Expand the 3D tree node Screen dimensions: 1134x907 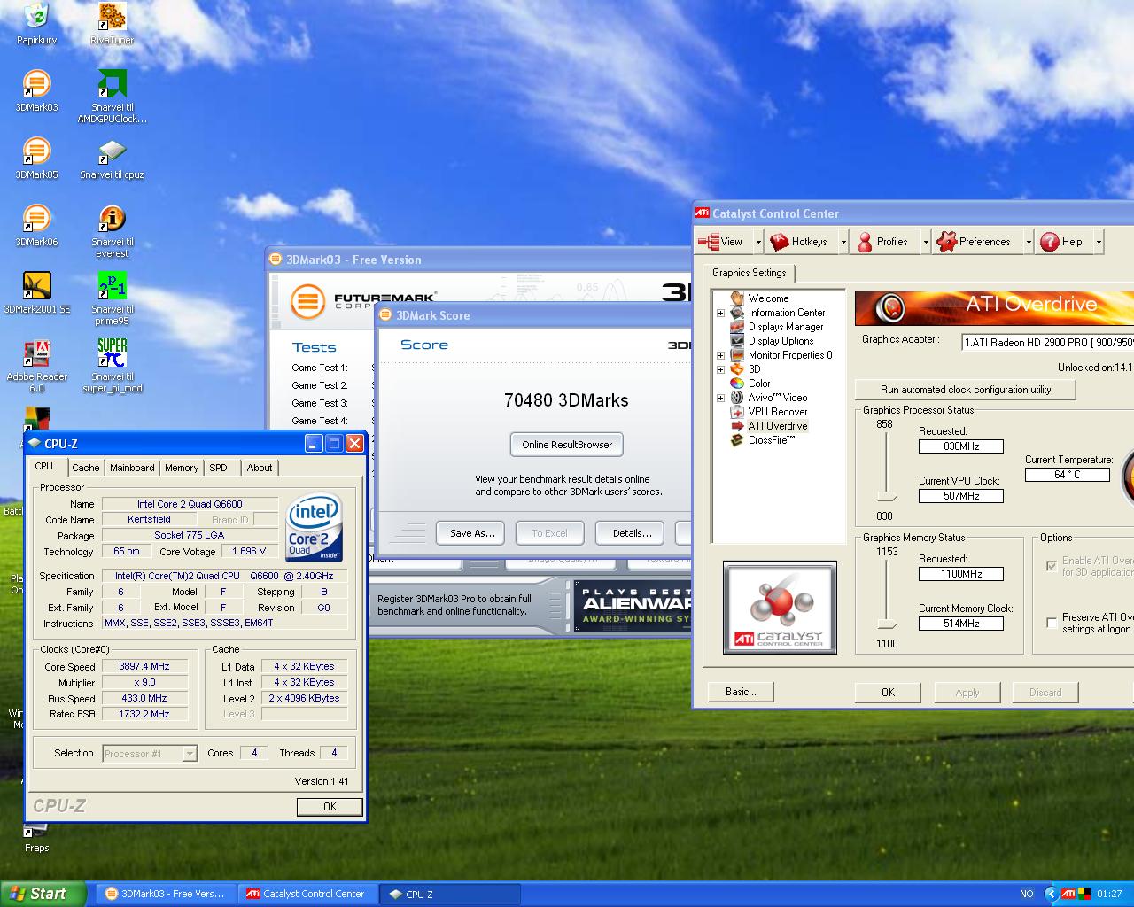[720, 369]
